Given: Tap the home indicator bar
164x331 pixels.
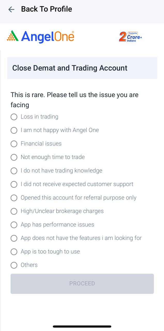Looking at the screenshot, I should pos(82,327).
